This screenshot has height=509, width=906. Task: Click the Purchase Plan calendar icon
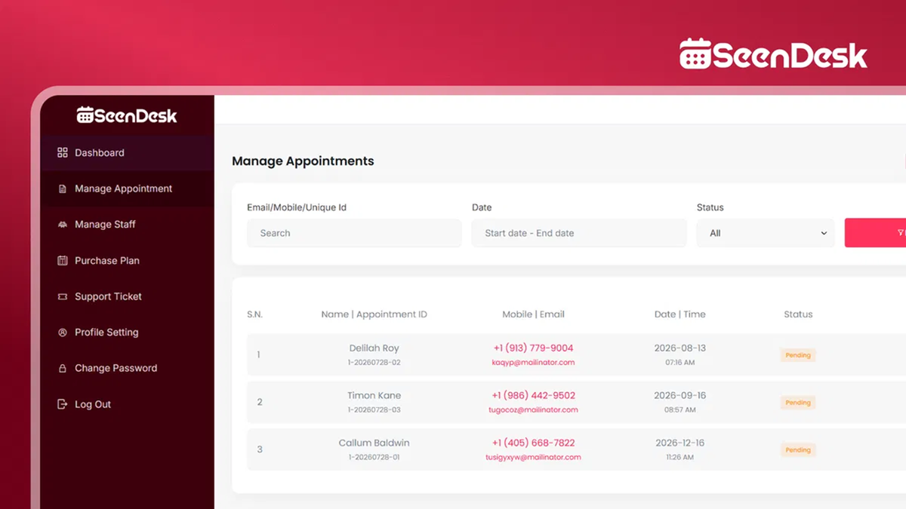coord(63,260)
